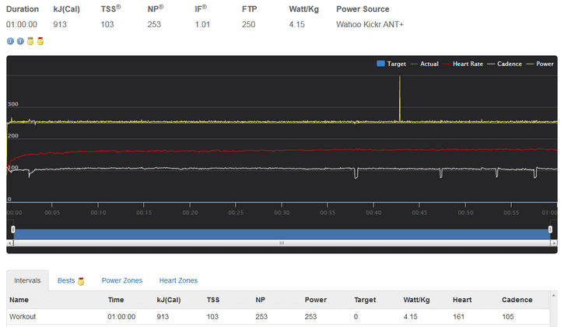Click the horizontal scrollbar below the chart navigator
Screen dimensions: 564x327
tap(282, 243)
